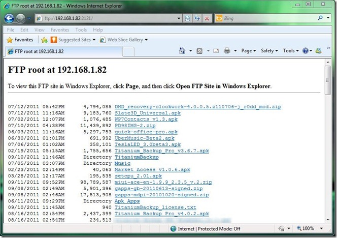The image size is (337, 238).
Task: Open Titanium_Backup_Pro_v4.0.2.apk link
Action: [161, 214]
